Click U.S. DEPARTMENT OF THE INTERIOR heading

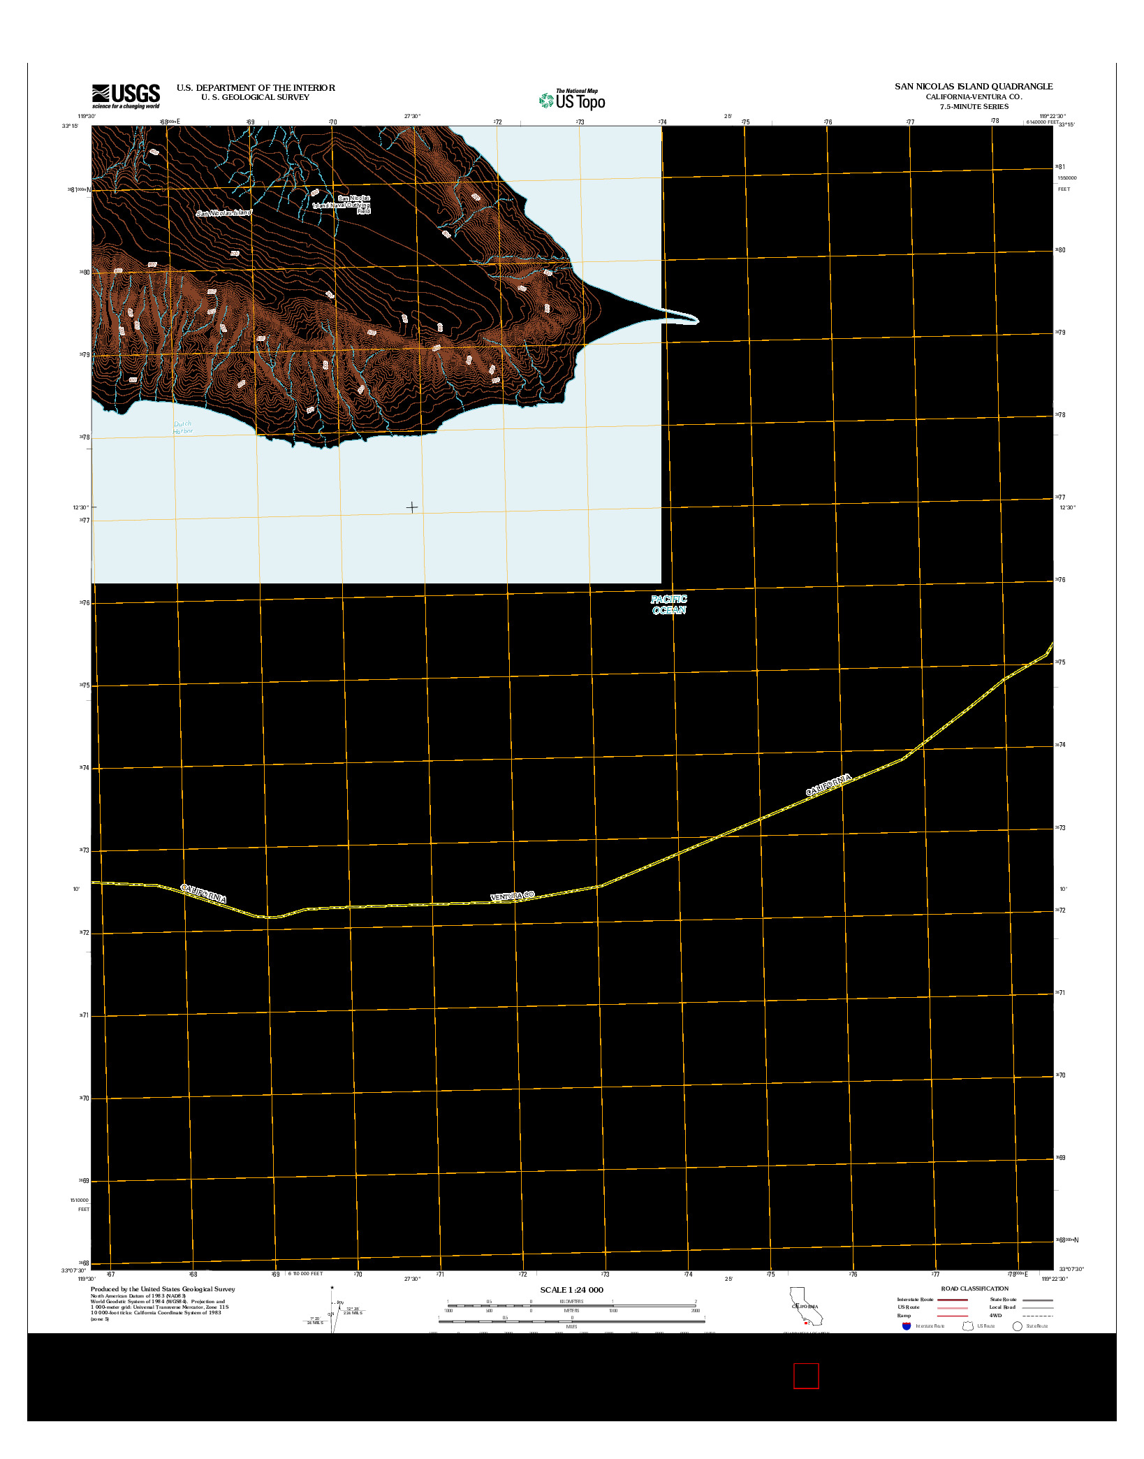pyautogui.click(x=256, y=88)
